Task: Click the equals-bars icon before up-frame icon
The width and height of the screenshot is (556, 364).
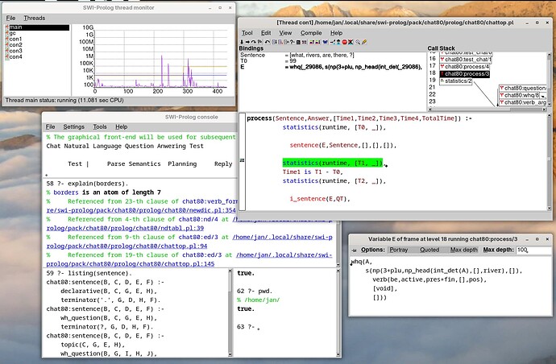Action: coord(305,42)
